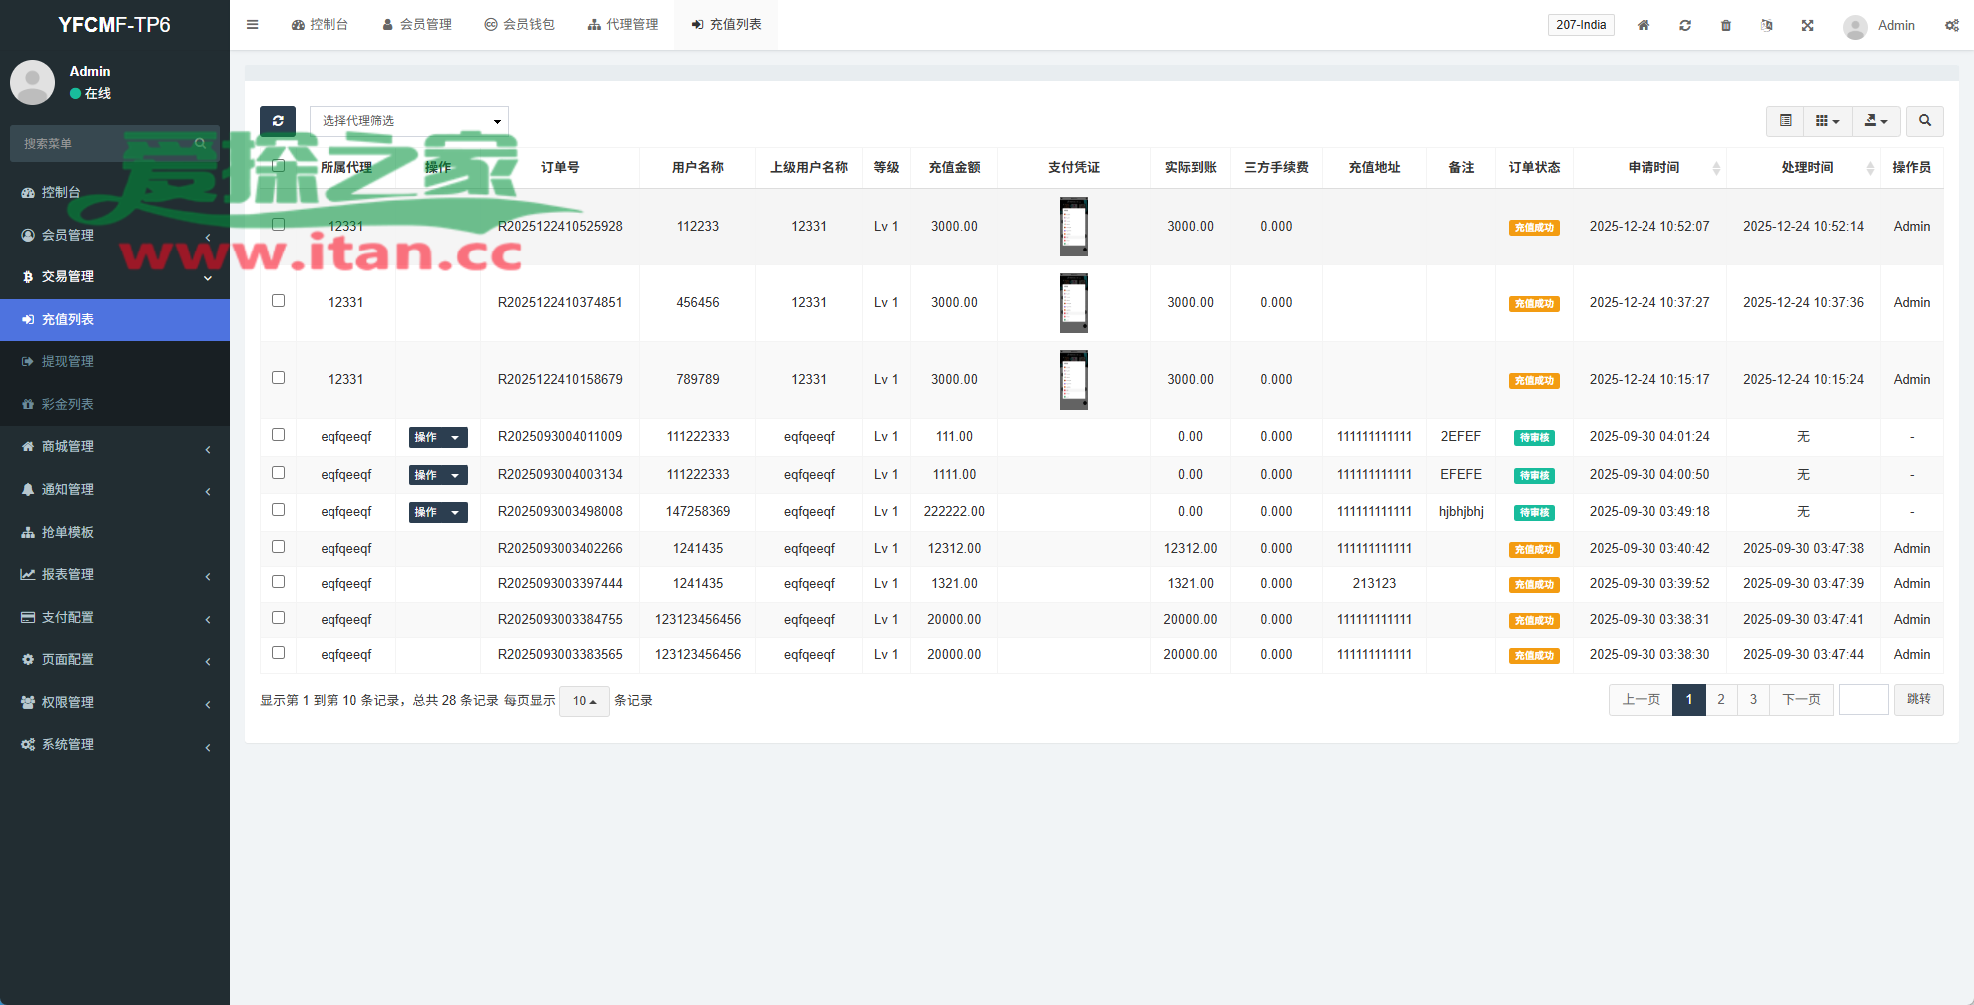Collapse sidebar with hamburger icon

pos(253,25)
